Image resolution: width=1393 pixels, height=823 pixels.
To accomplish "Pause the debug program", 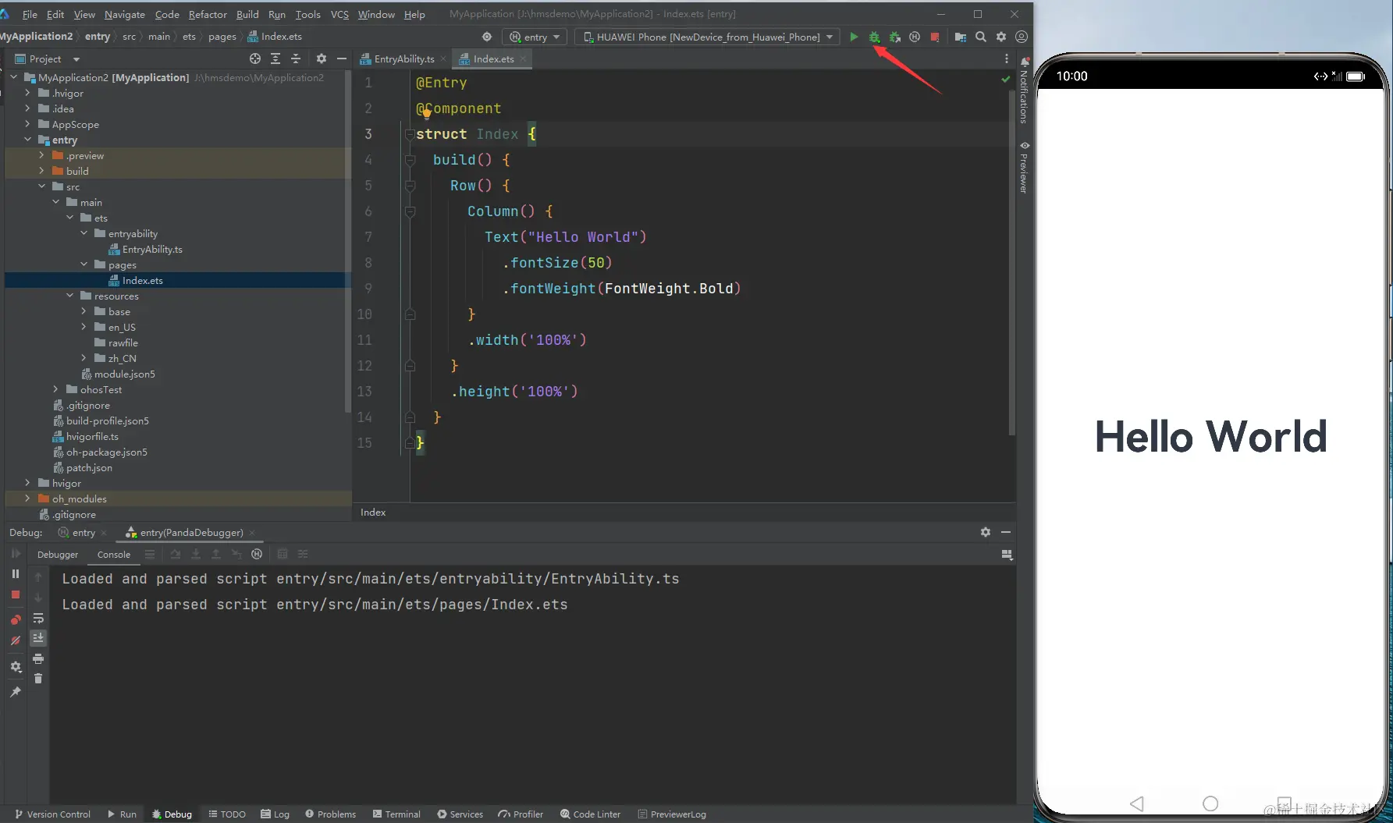I will pyautogui.click(x=16, y=573).
